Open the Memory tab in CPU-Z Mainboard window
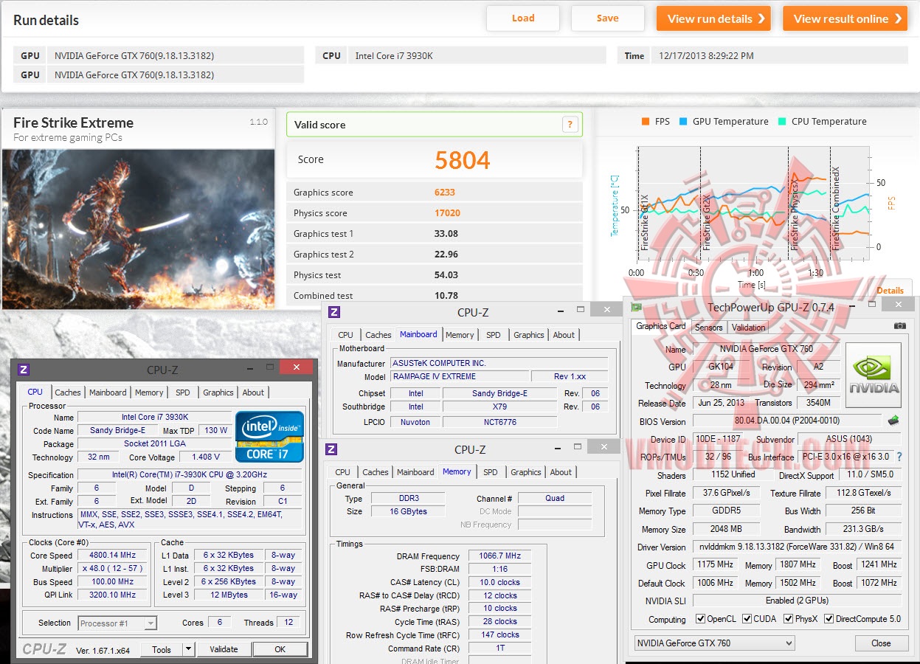Viewport: 920px width, 664px height. 460,335
